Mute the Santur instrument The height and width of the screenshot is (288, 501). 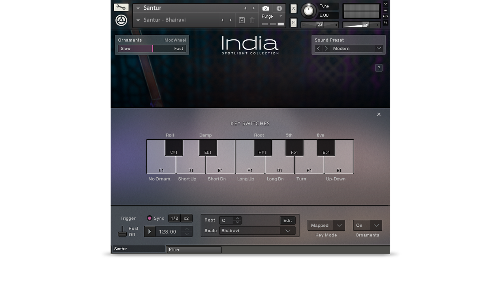tap(293, 23)
